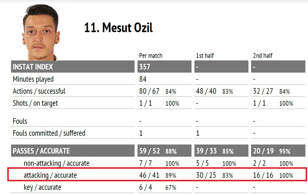This screenshot has height=195, width=308.
Task: Click the 80 / 67 actions value
Action: click(149, 91)
